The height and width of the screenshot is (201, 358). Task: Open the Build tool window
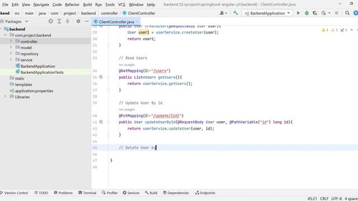(x=151, y=193)
